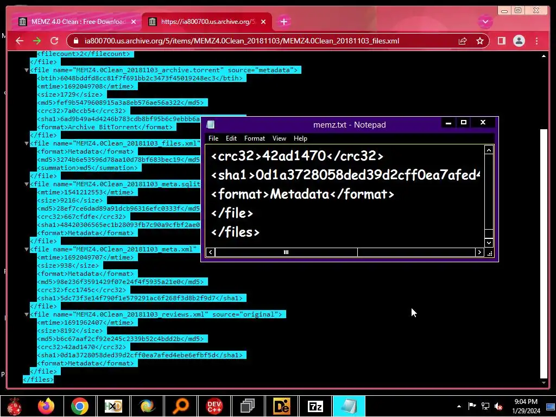The width and height of the screenshot is (556, 417).
Task: Open Notepad Edit menu
Action: (x=231, y=138)
